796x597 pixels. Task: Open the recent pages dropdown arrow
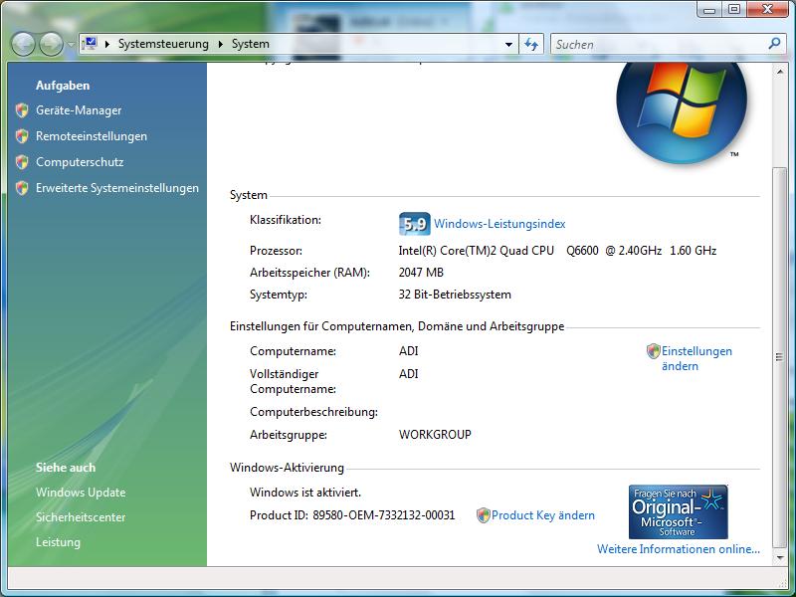click(71, 45)
